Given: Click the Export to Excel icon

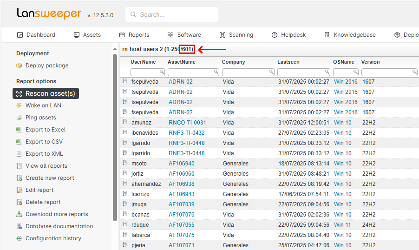Looking at the screenshot, I should (x=19, y=130).
